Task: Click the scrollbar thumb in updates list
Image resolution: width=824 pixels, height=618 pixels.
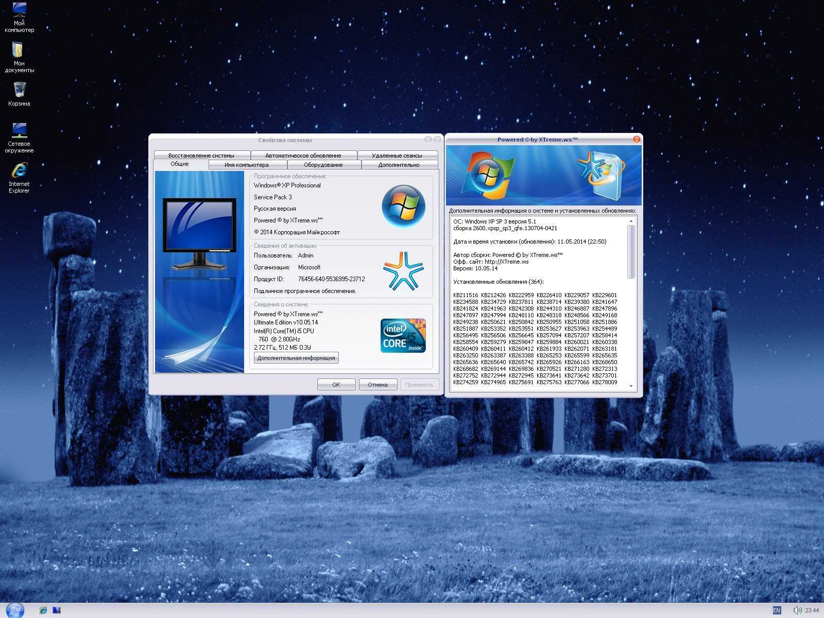Action: click(631, 252)
